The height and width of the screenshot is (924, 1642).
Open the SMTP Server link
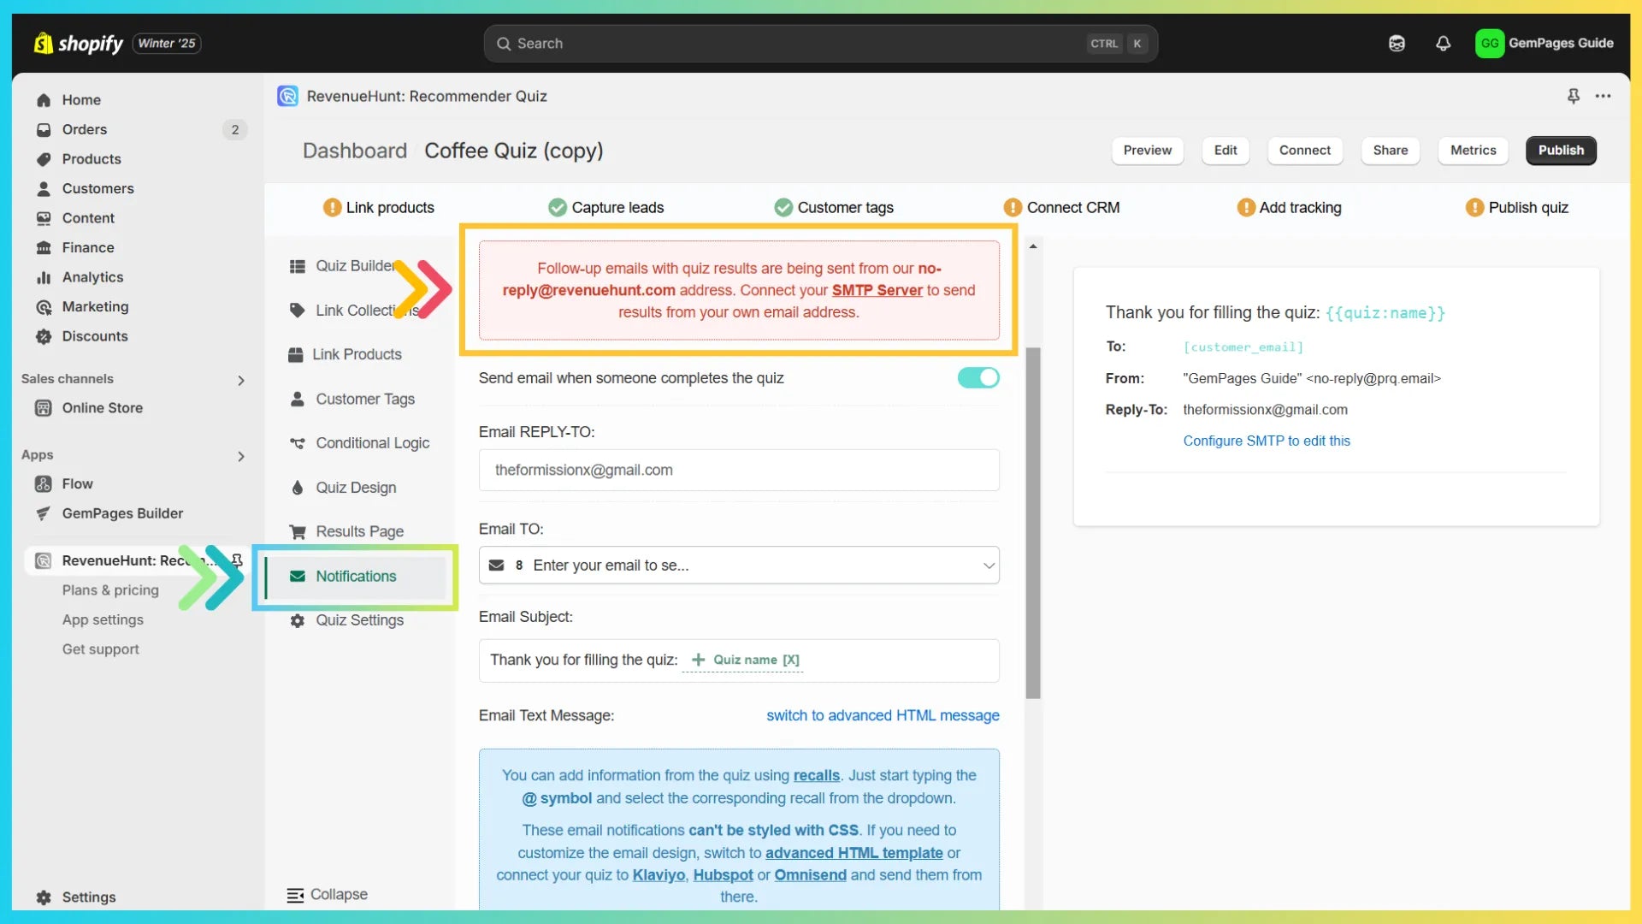(x=877, y=290)
